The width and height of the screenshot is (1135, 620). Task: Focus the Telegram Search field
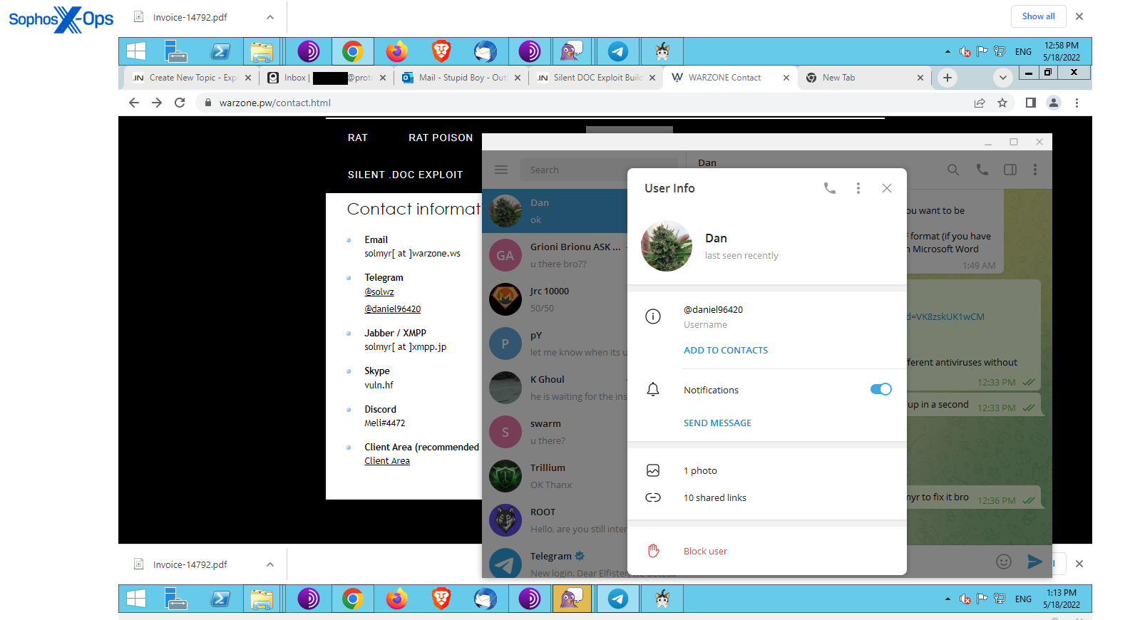pos(599,170)
